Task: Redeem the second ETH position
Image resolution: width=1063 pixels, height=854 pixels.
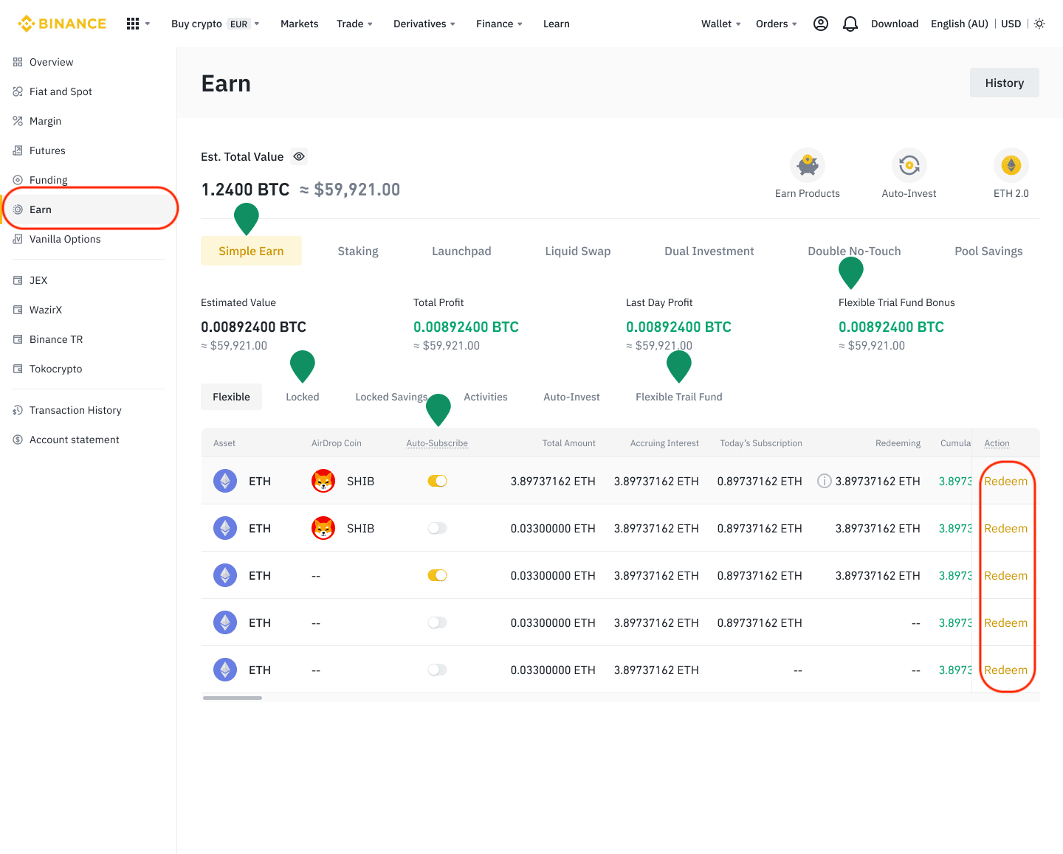Action: point(1005,528)
